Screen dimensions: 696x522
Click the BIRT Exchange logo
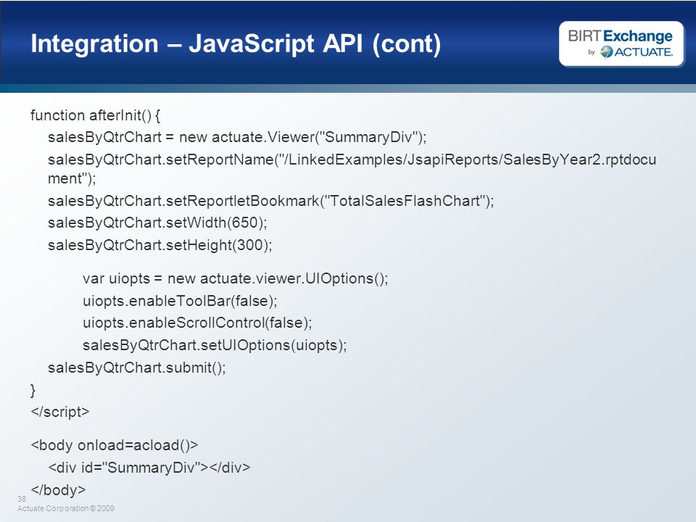pos(621,43)
